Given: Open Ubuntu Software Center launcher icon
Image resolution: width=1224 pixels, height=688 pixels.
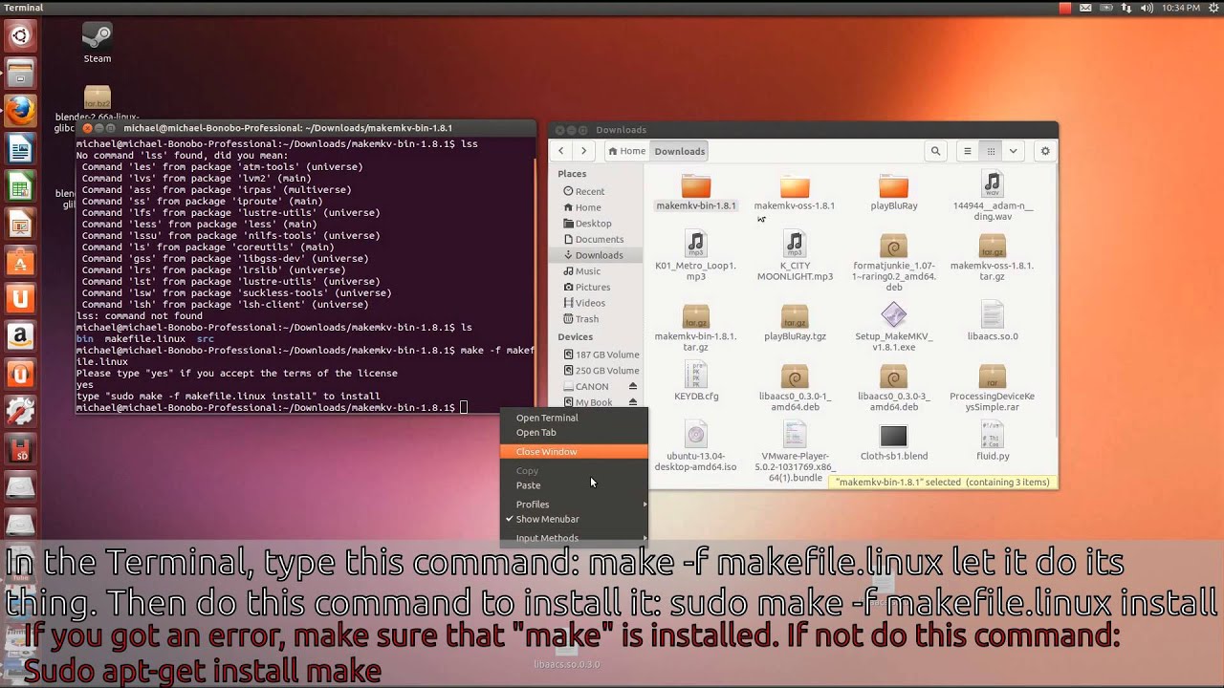Looking at the screenshot, I should 20,261.
